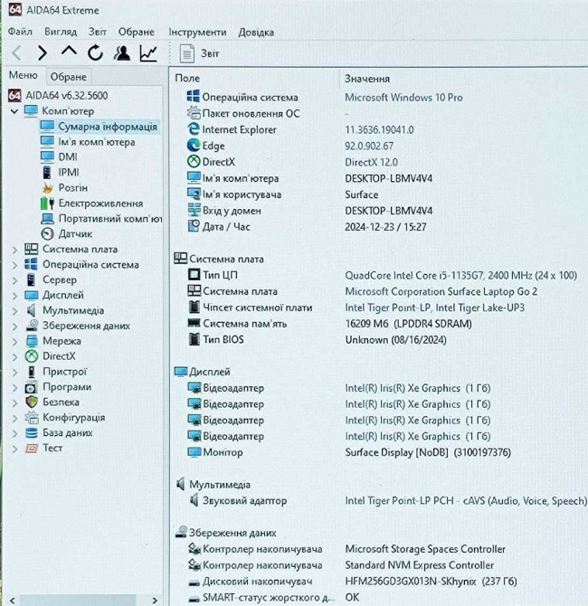This screenshot has height=606, width=588.
Task: Switch to the Обране tab
Action: [x=69, y=77]
